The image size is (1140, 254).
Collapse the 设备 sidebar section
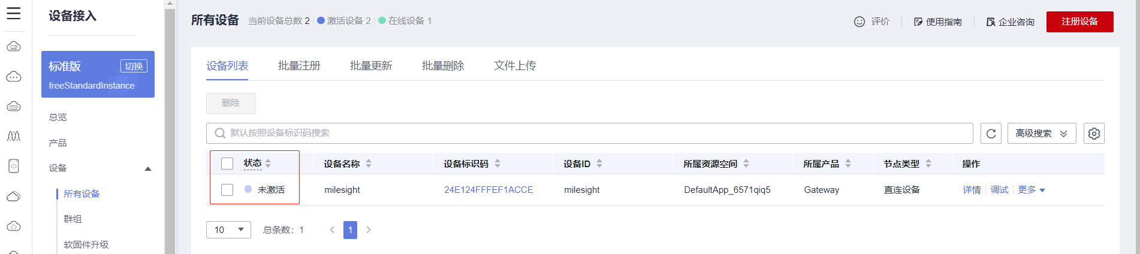(x=148, y=168)
